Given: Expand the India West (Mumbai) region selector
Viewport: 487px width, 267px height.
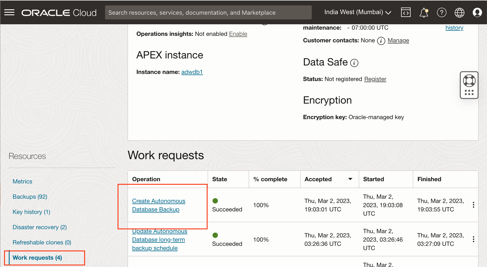Looking at the screenshot, I should point(358,12).
